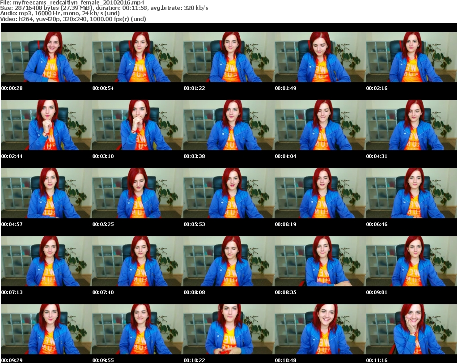The image size is (458, 363).
Task: Select the thumbnail frame at 00:05:53
Action: (x=229, y=193)
